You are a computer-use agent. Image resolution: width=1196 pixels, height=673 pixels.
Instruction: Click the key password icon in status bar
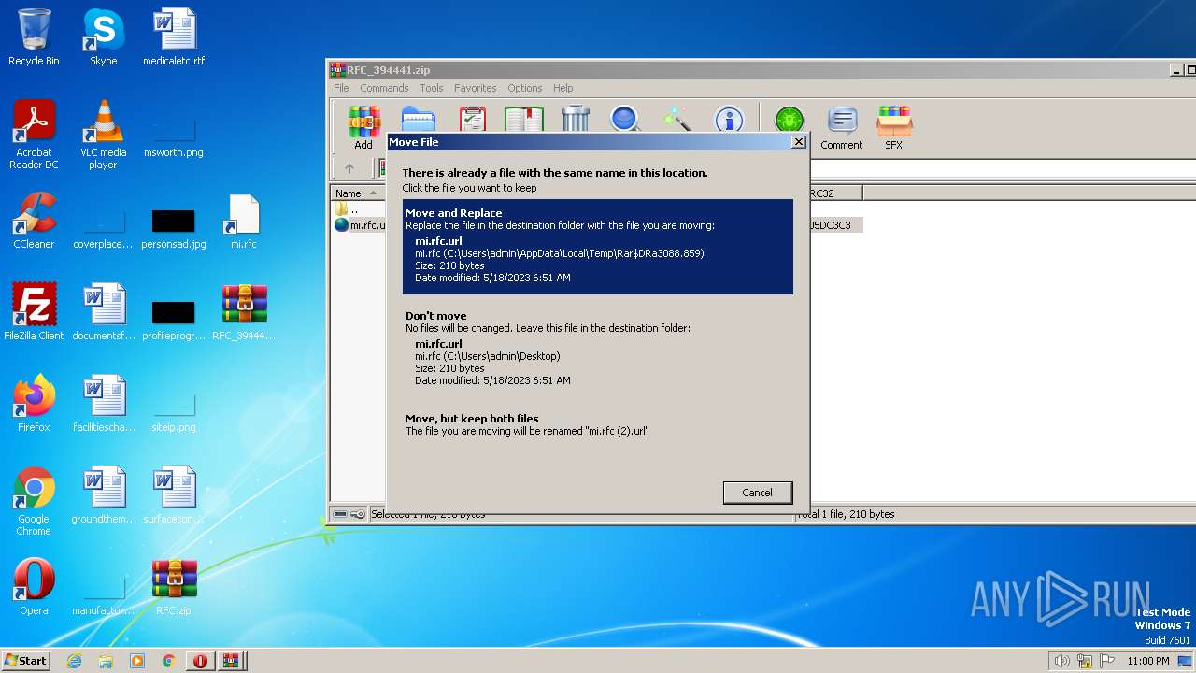359,514
